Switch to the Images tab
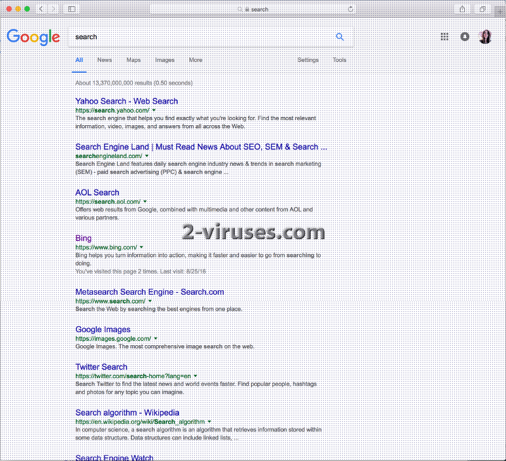Viewport: 506px width, 461px height. pyautogui.click(x=164, y=60)
